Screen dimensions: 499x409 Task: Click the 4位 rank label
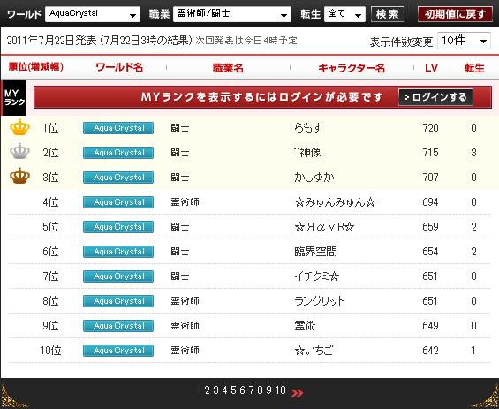[51, 202]
